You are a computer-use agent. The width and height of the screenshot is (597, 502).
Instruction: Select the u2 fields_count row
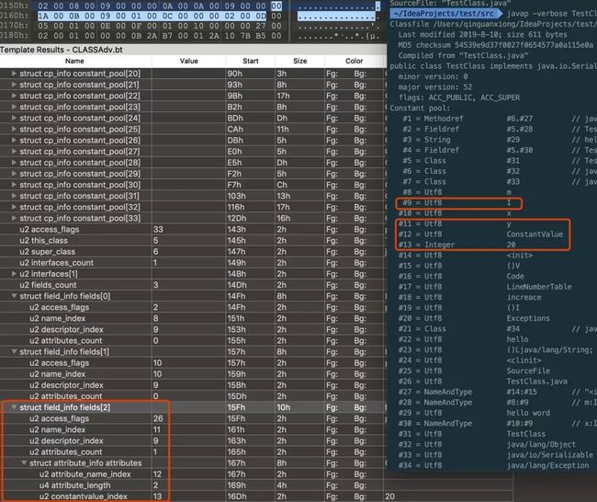(192, 285)
